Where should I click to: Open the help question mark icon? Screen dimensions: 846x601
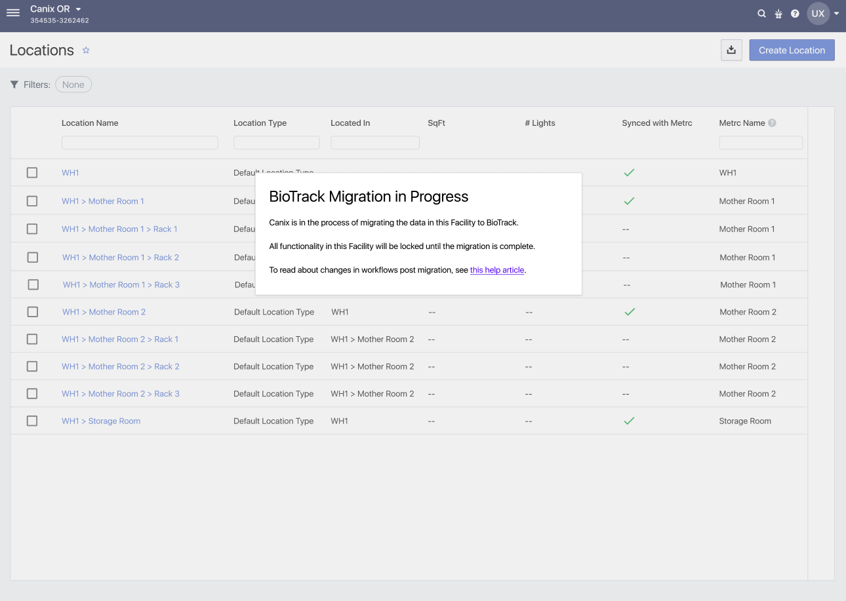click(x=795, y=13)
